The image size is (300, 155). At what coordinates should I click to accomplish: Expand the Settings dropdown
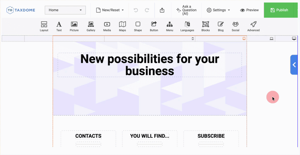point(219,10)
